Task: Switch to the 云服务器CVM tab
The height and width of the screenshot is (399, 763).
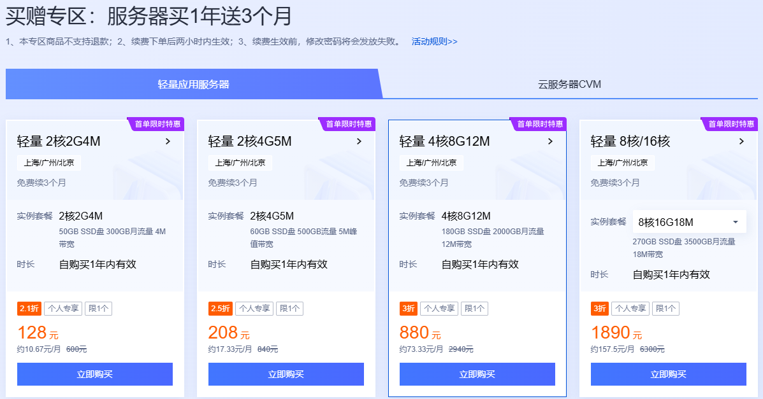Action: [569, 84]
